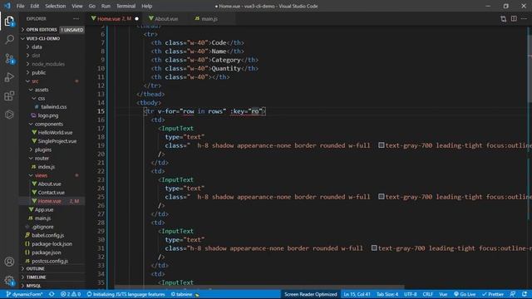This screenshot has width=532, height=299.
Task: Open the Run menu
Action: 106,6
